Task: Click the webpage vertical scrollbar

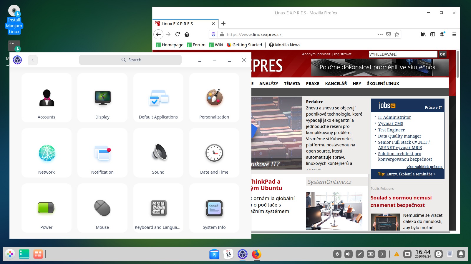Action: tap(458, 64)
